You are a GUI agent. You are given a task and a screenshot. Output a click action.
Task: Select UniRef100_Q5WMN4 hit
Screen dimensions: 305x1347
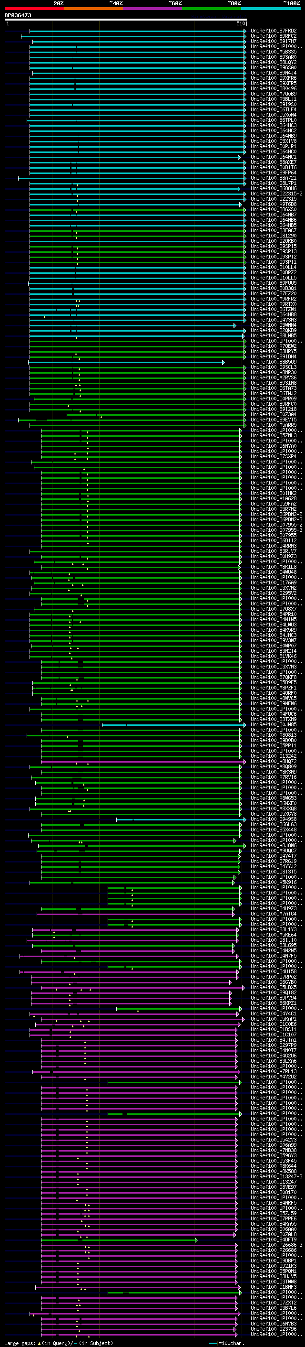coord(274,325)
